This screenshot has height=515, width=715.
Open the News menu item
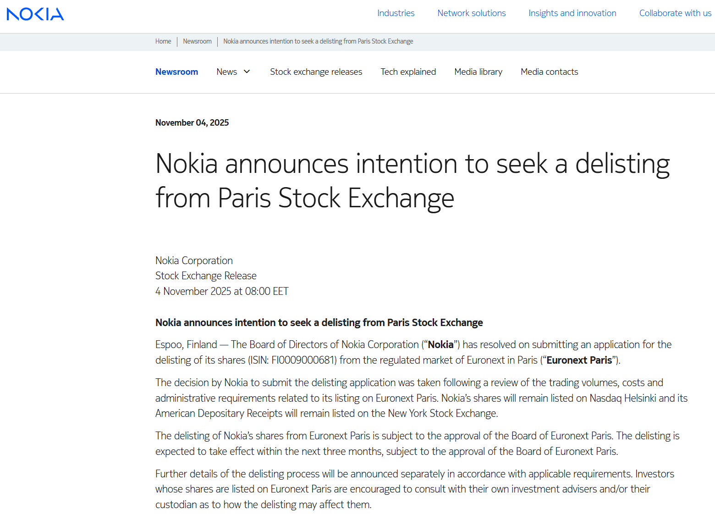coord(226,72)
